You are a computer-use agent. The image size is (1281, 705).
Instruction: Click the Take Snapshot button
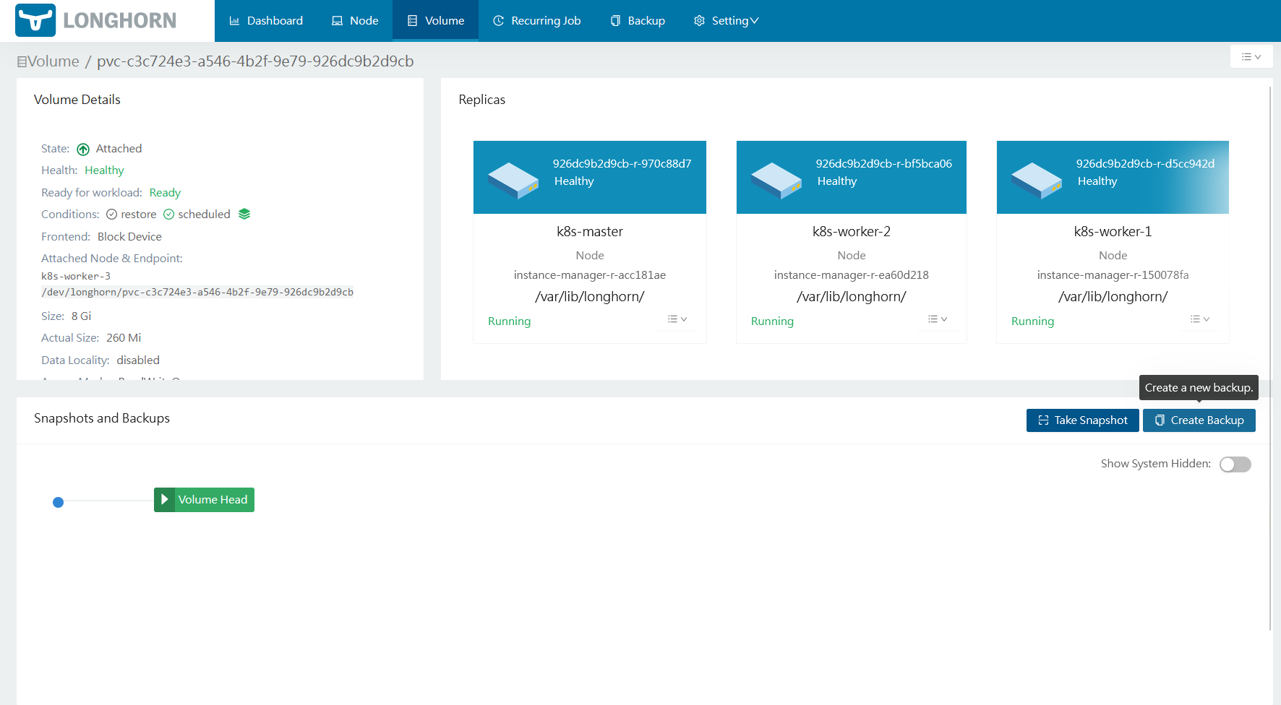1083,420
